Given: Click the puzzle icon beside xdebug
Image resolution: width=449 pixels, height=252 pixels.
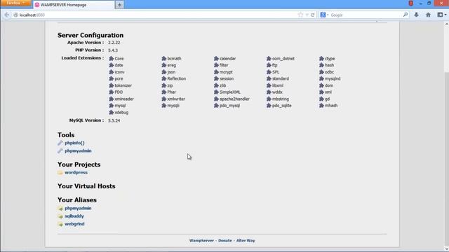Looking at the screenshot, I should click(x=111, y=112).
